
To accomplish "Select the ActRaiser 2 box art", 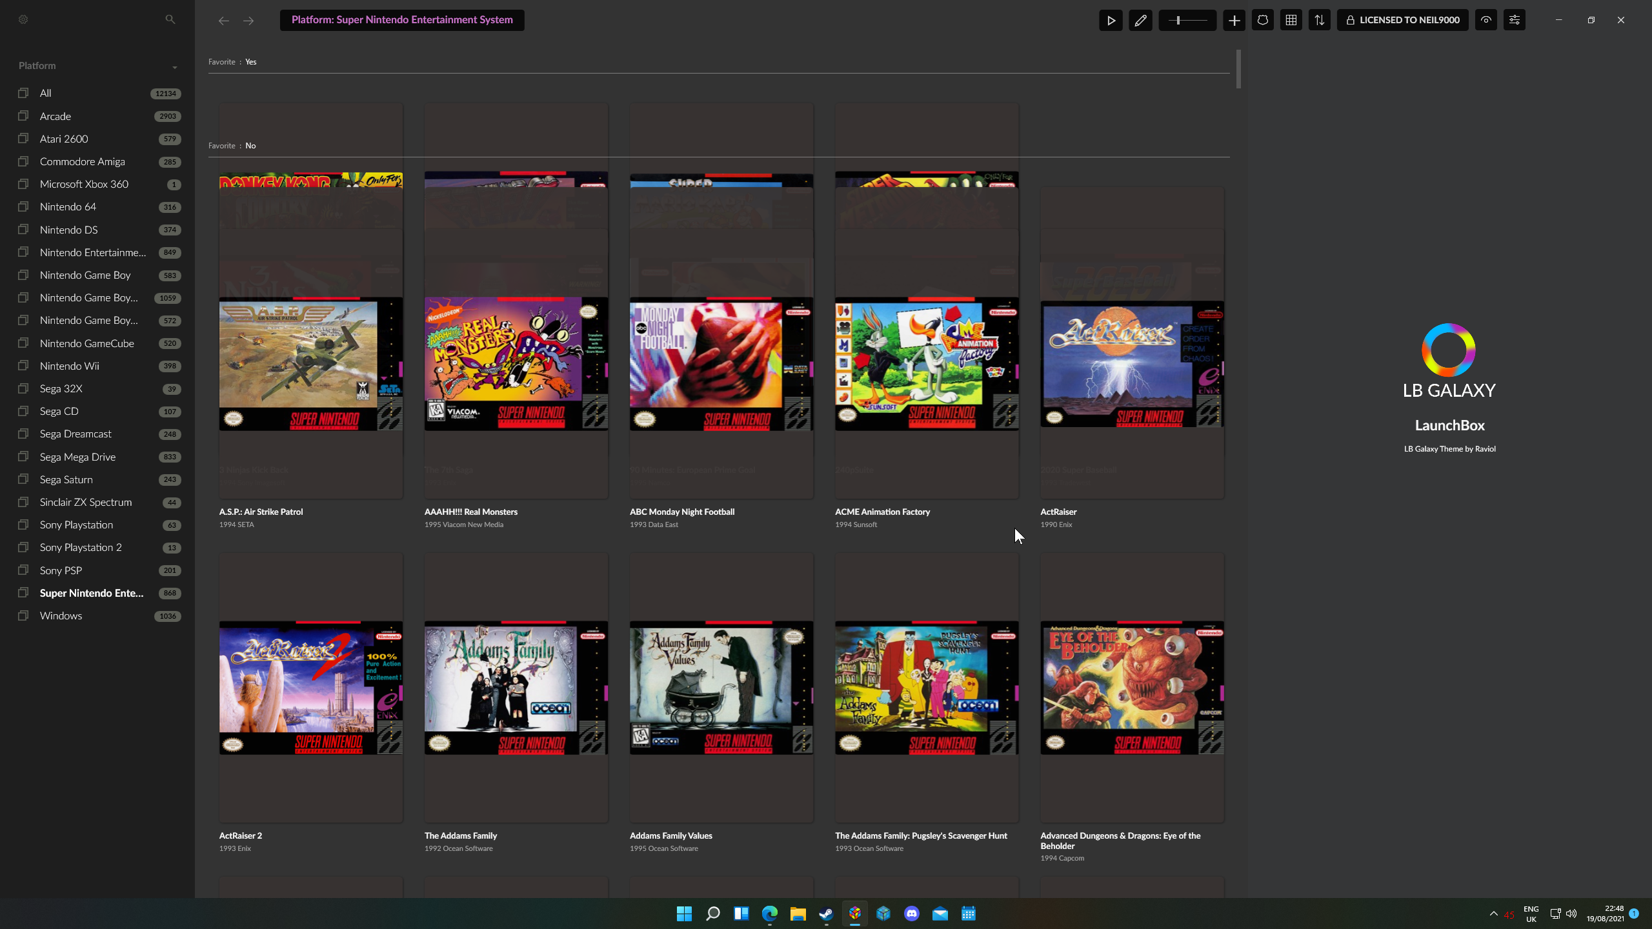I will pyautogui.click(x=311, y=688).
